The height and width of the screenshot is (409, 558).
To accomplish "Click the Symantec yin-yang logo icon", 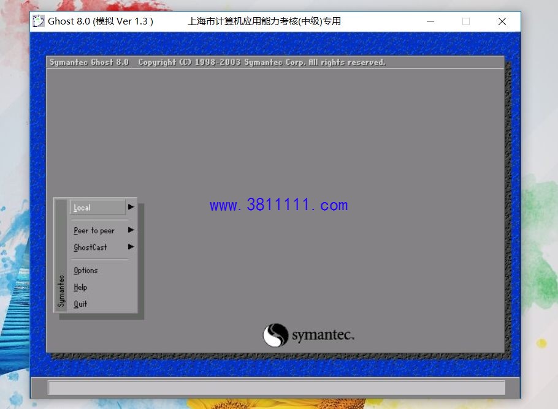I will pyautogui.click(x=275, y=335).
